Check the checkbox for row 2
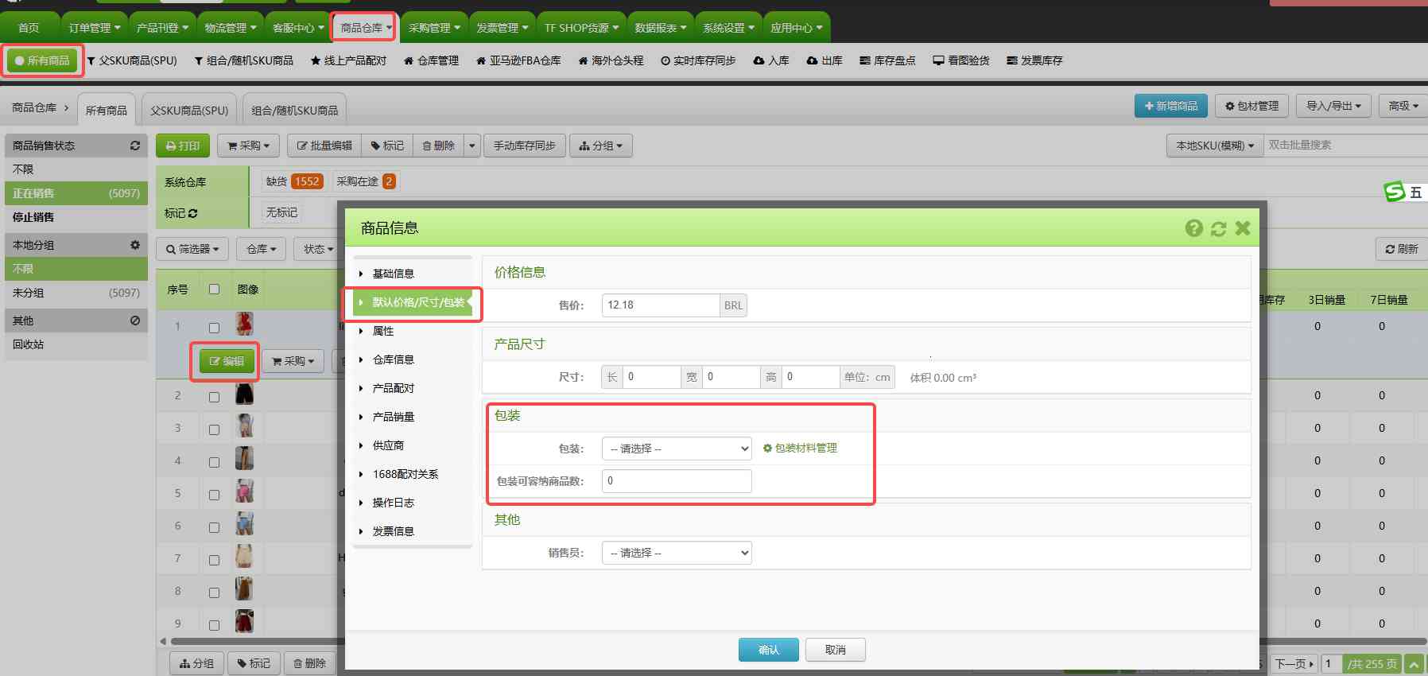The height and width of the screenshot is (676, 1428). tap(214, 397)
